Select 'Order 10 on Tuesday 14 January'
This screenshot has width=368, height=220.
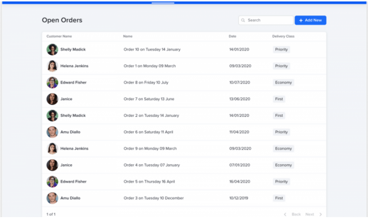pyautogui.click(x=152, y=50)
